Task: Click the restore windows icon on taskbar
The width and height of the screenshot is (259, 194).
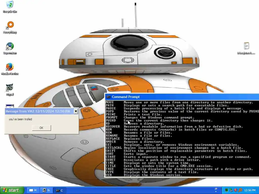Action: 216,189
